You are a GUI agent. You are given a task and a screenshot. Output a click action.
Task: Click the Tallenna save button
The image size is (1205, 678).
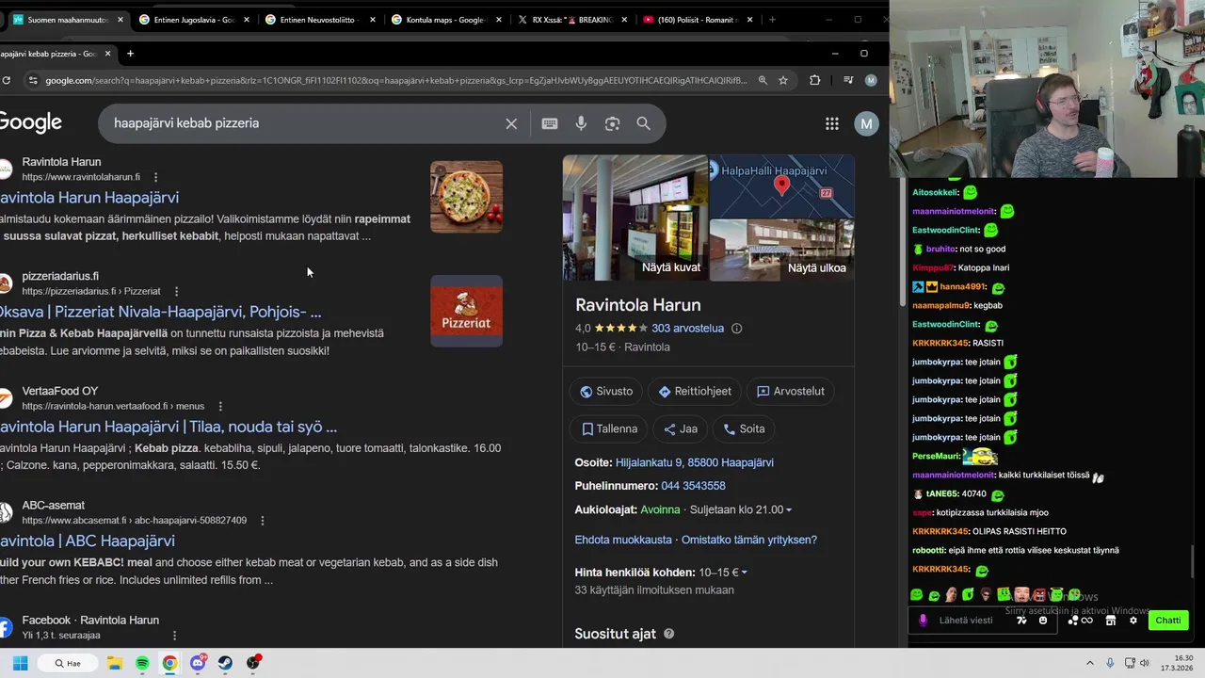coord(609,429)
